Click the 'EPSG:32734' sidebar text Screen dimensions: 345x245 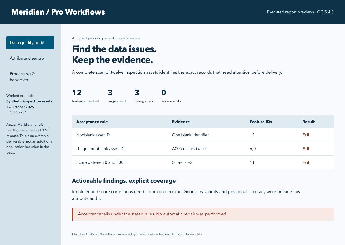click(16, 112)
